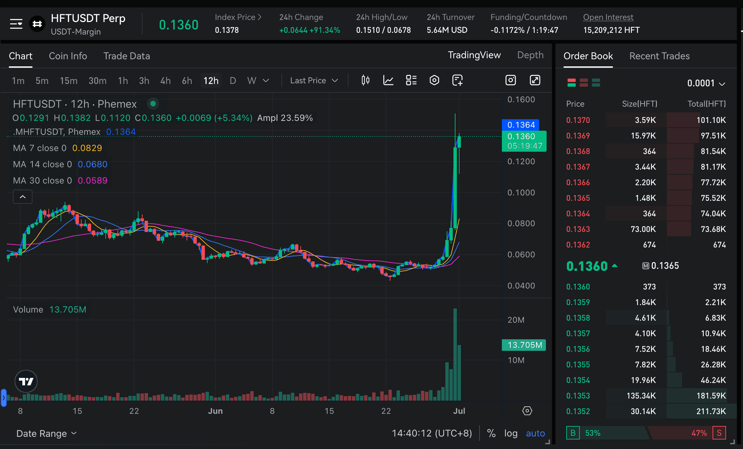Image resolution: width=743 pixels, height=449 pixels.
Task: Select the 12h timeframe interval
Action: tap(211, 80)
